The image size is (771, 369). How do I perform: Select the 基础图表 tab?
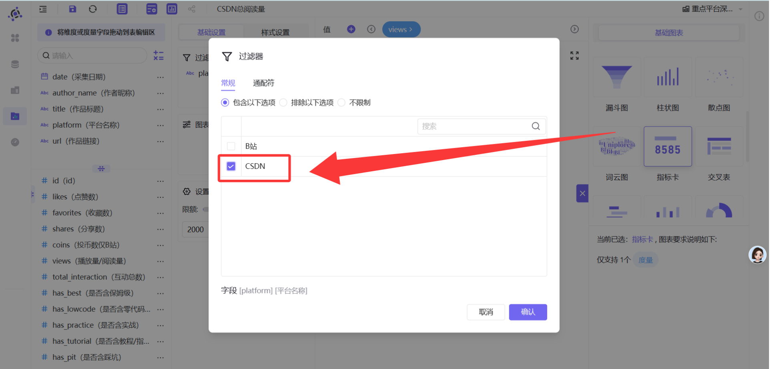pos(669,32)
